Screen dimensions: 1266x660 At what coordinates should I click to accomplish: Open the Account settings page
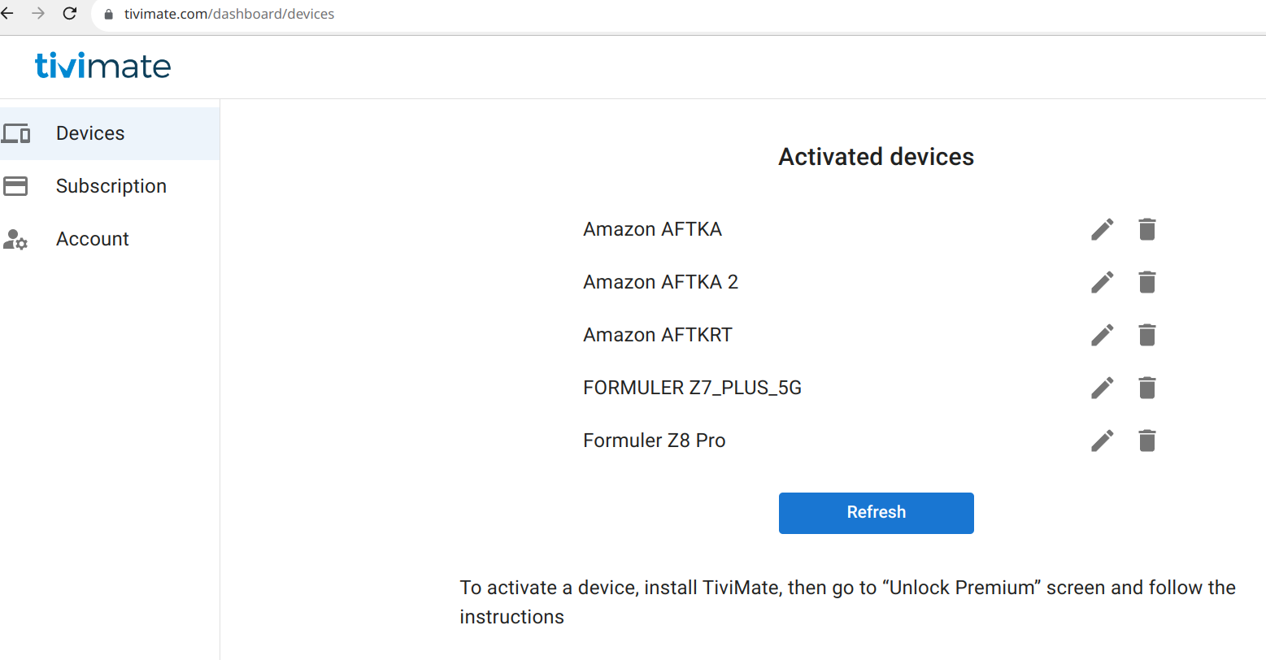click(x=92, y=239)
